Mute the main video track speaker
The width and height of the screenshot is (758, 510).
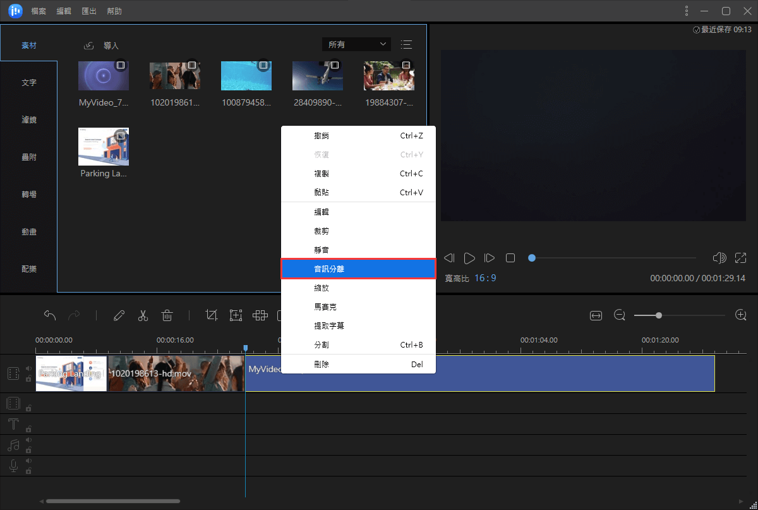click(28, 368)
